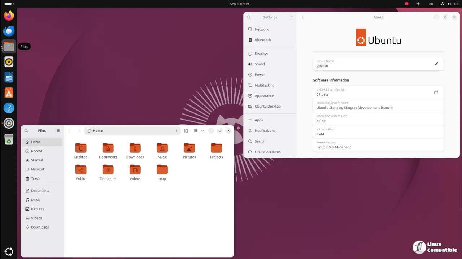The width and height of the screenshot is (462, 259).
Task: Open Desktop folder
Action: click(81, 151)
